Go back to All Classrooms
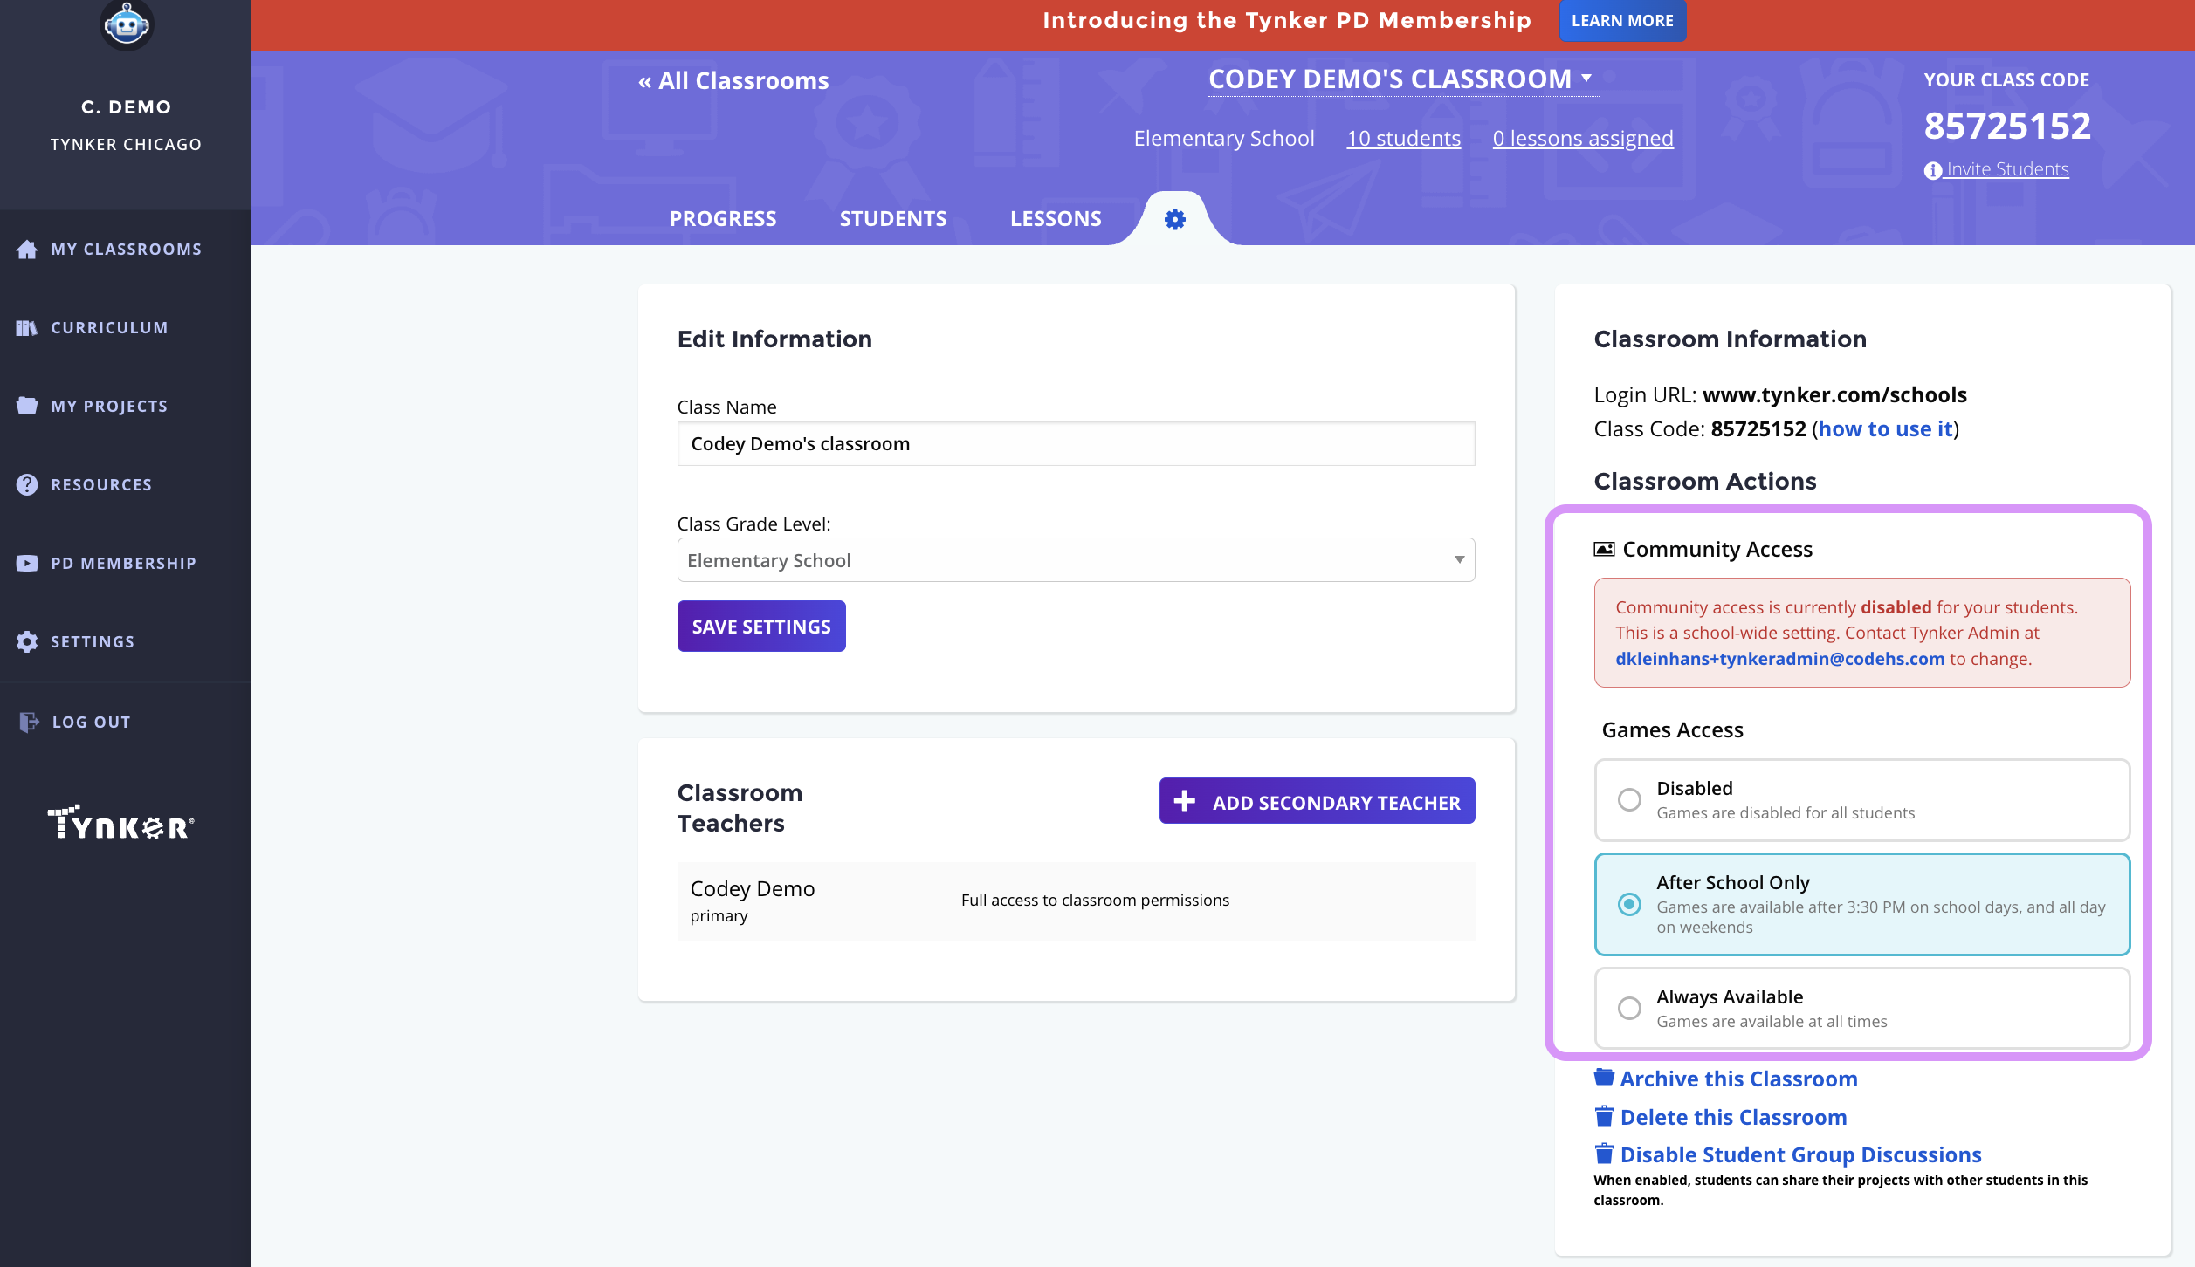 tap(733, 81)
